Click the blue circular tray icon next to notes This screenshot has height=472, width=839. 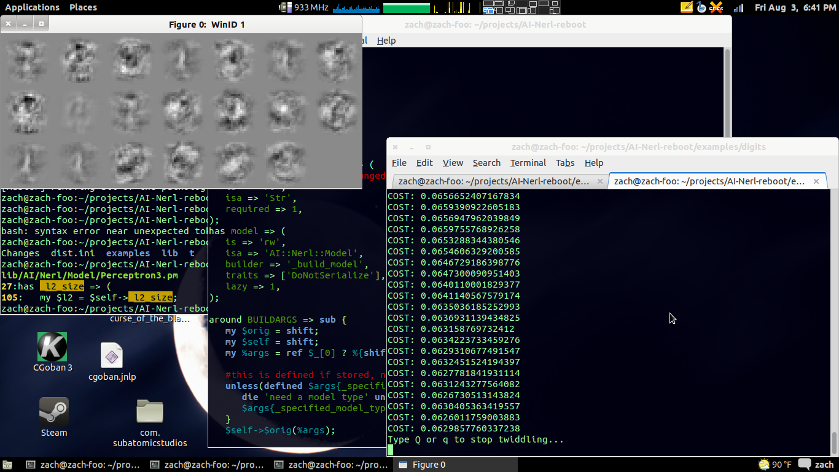701,7
